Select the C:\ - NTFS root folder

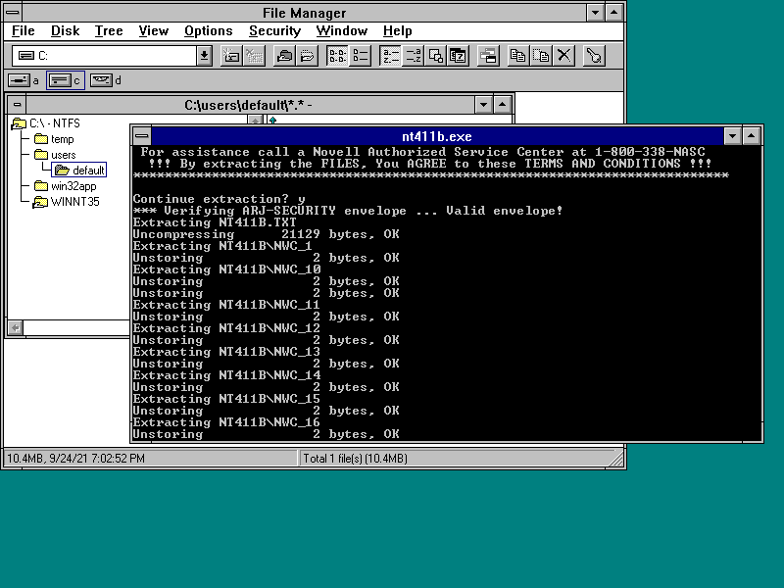(46, 123)
